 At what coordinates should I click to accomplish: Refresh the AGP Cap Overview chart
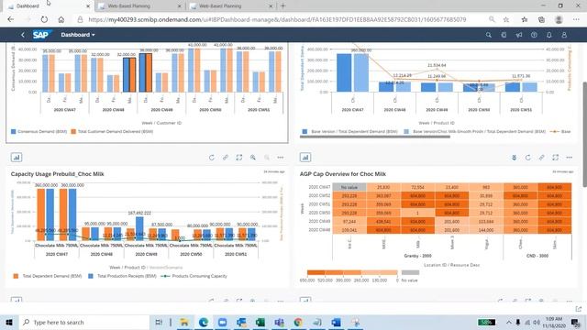tap(528, 158)
